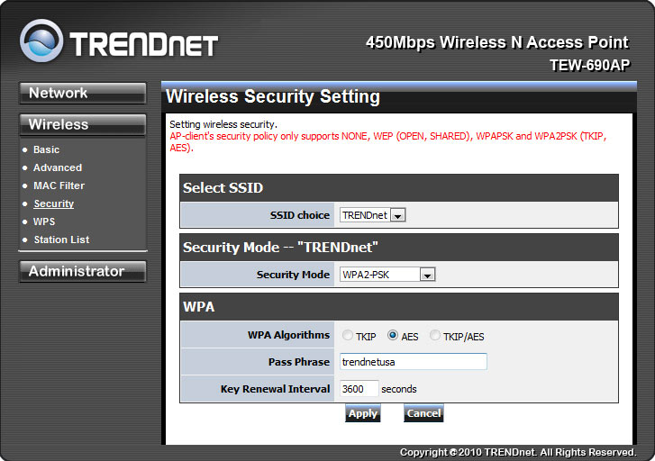Viewport: 655px width, 461px height.
Task: Apply the wireless security settings
Action: (x=362, y=413)
